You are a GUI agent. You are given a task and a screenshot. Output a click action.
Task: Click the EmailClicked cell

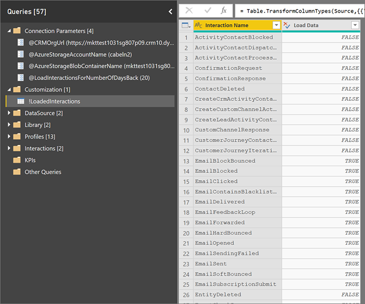pos(237,182)
